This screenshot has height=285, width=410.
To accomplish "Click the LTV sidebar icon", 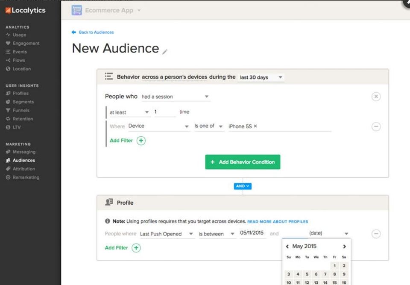I will (8, 127).
